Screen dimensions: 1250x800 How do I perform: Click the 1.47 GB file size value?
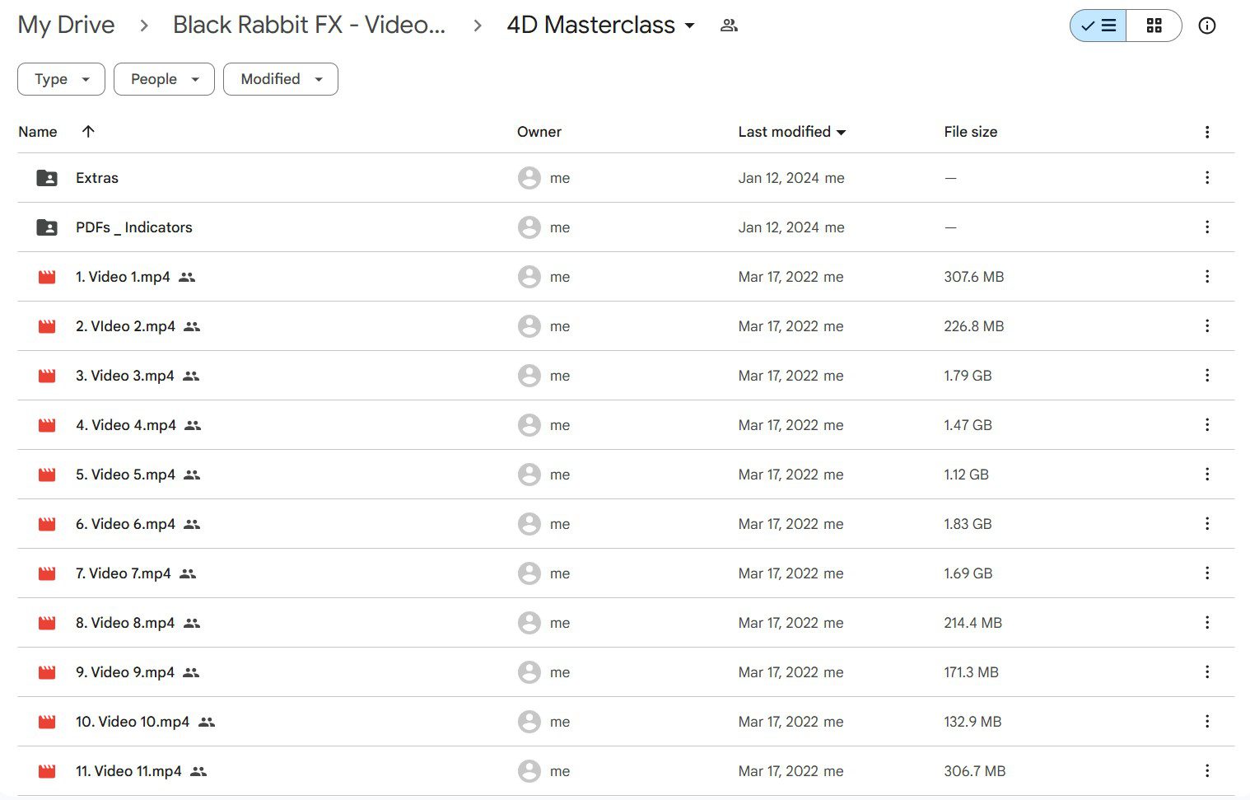coord(968,425)
